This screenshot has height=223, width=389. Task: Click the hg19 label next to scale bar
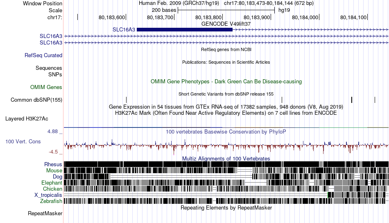(x=284, y=10)
